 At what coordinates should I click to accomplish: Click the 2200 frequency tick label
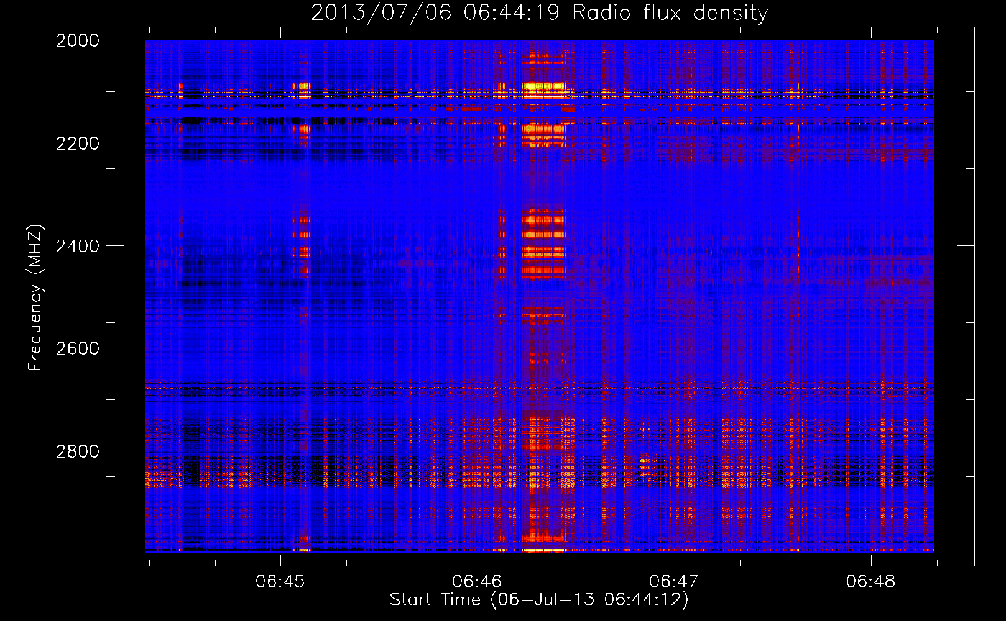coord(78,143)
